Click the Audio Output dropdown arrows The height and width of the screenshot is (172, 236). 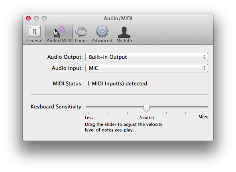[204, 57]
